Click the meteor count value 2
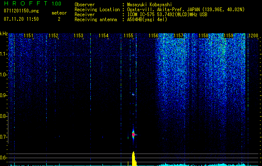Screen dimensions: 262x166 [x=59, y=19]
